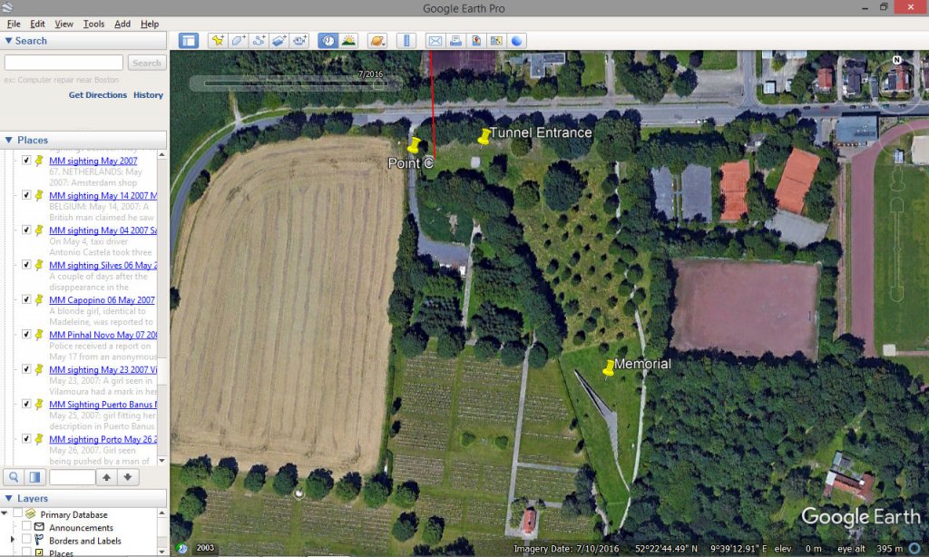The height and width of the screenshot is (557, 929).
Task: Open the Tools menu
Action: point(93,24)
